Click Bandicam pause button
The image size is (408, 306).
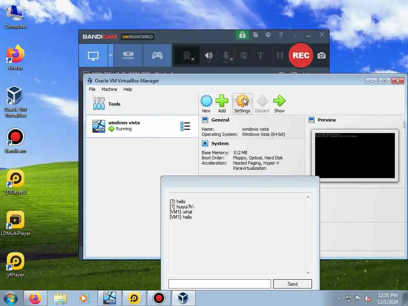(x=280, y=55)
